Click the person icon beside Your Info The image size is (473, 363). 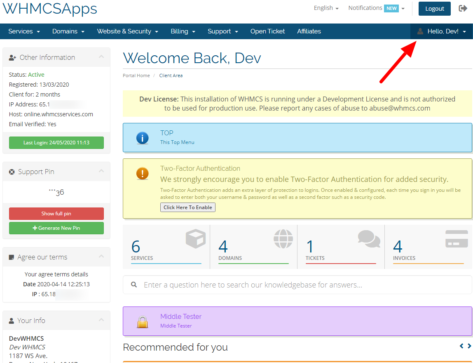click(x=12, y=321)
